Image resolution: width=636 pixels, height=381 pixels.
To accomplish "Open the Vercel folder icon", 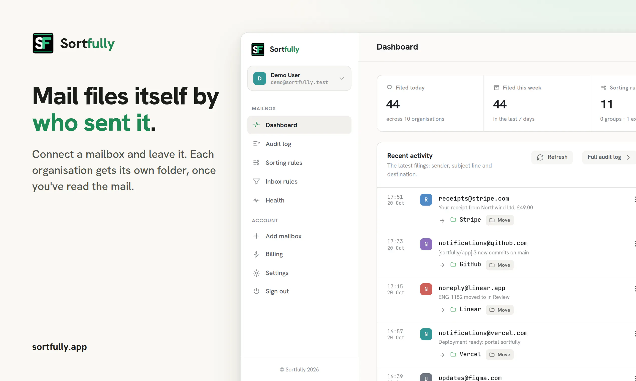I will (453, 354).
